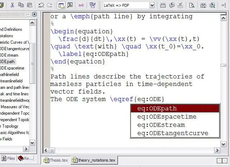Click the editor horizontal scroll left arrow
230x167 pixels.
46,150
